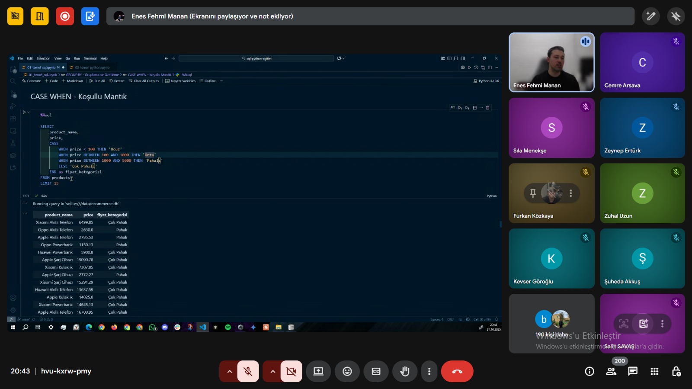Open meeting details info icon

point(589,371)
